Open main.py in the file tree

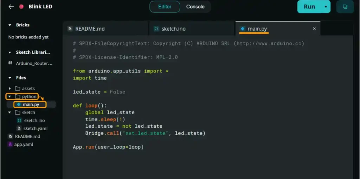(30, 105)
